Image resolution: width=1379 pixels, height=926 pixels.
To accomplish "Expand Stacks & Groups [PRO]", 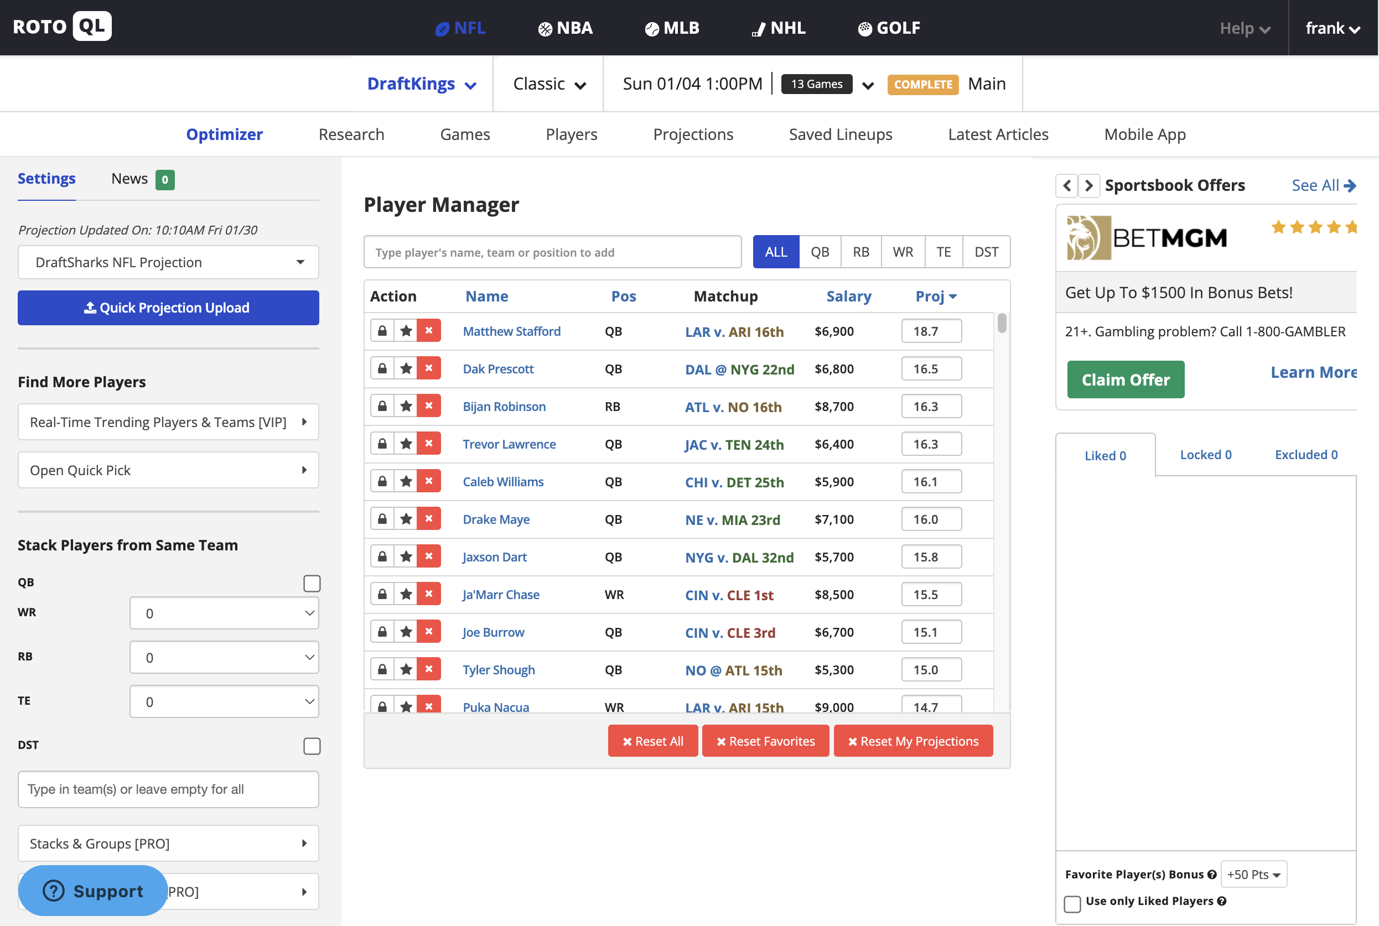I will click(168, 844).
